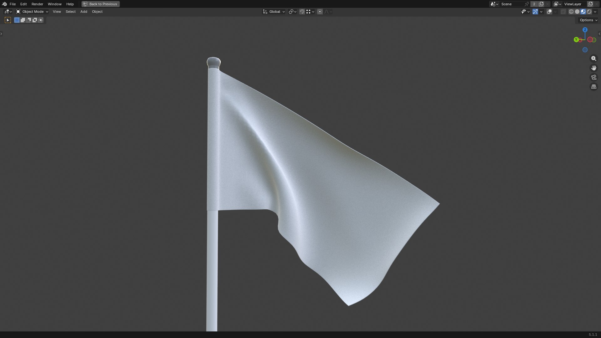Open the Object Mode dropdown
This screenshot has width=601, height=338.
pyautogui.click(x=32, y=12)
